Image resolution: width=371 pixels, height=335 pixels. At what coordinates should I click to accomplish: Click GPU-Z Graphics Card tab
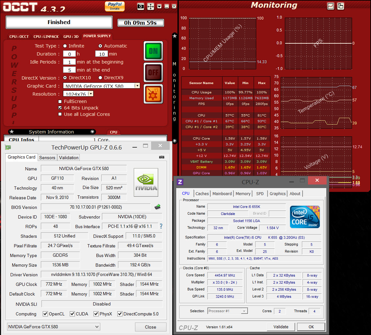(x=21, y=157)
